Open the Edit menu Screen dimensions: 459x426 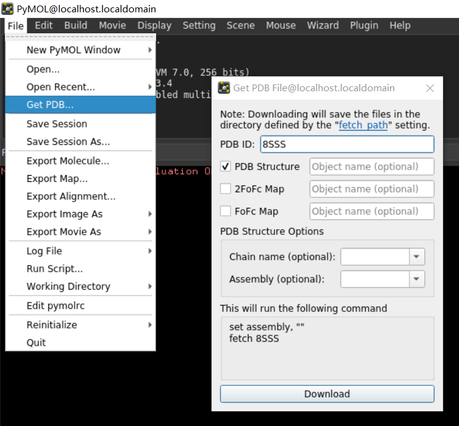(x=44, y=25)
